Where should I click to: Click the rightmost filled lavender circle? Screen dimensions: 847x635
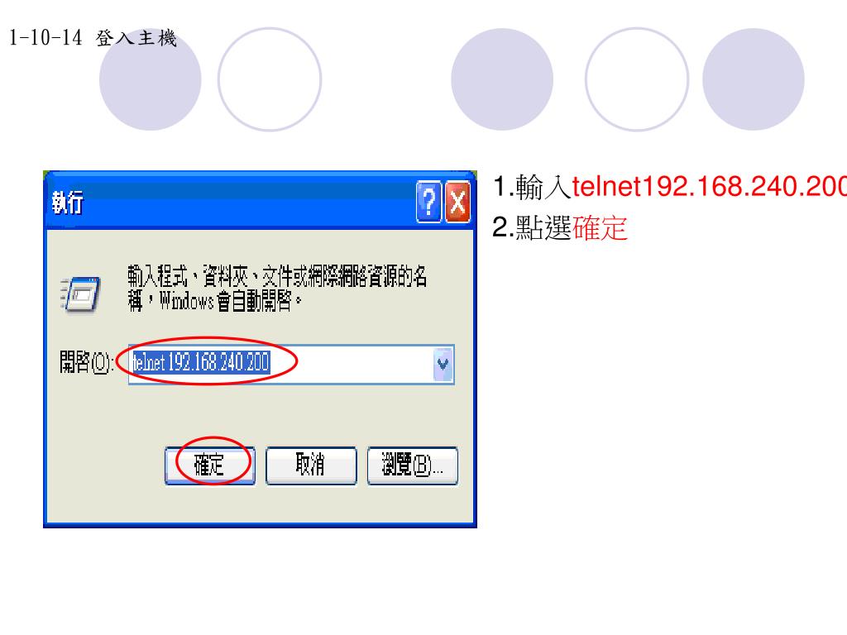tap(753, 79)
